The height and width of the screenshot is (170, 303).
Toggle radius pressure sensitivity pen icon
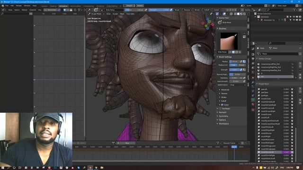point(241,61)
